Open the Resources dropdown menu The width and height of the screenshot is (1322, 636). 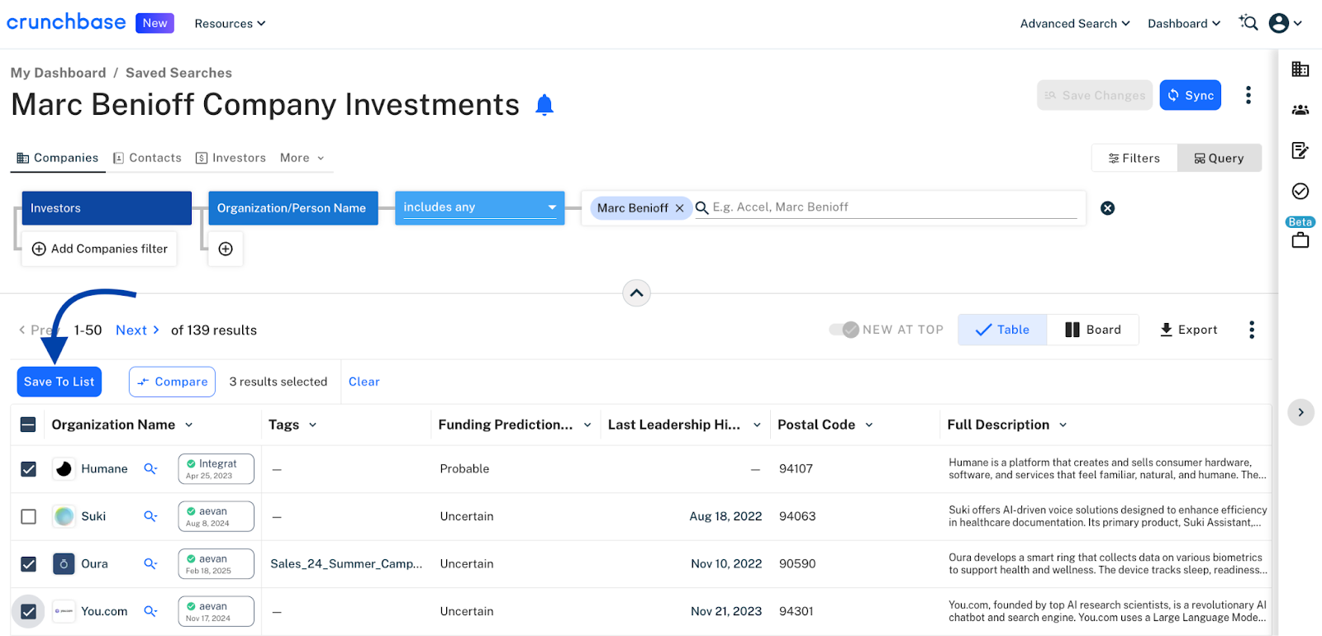pos(230,23)
